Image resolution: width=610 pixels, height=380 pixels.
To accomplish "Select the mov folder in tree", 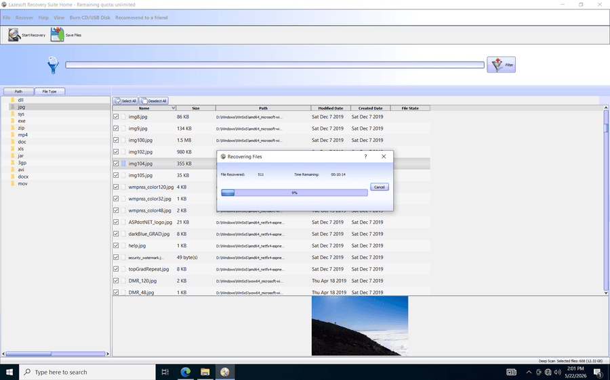I will 22,184.
